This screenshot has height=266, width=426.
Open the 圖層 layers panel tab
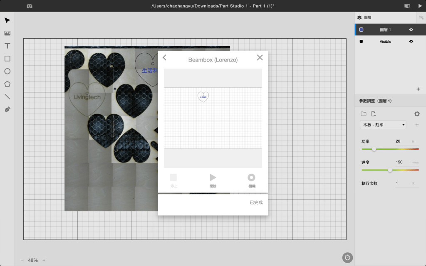tap(364, 17)
